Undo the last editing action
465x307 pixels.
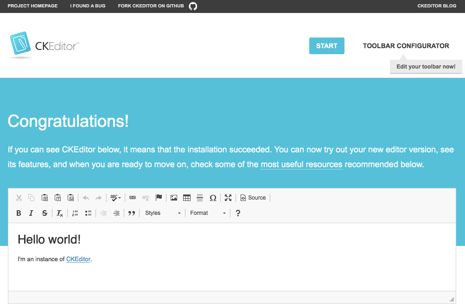tap(86, 197)
